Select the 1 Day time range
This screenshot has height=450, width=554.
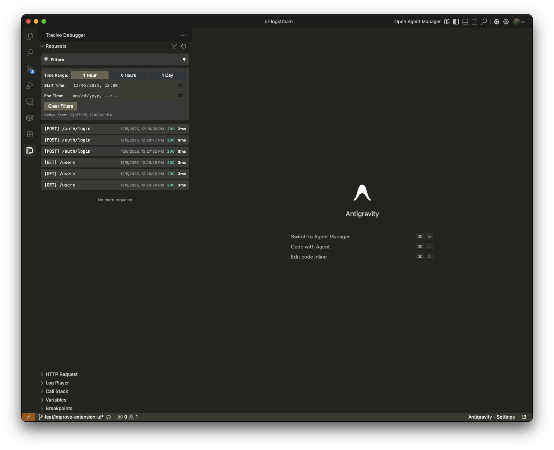pyautogui.click(x=167, y=75)
